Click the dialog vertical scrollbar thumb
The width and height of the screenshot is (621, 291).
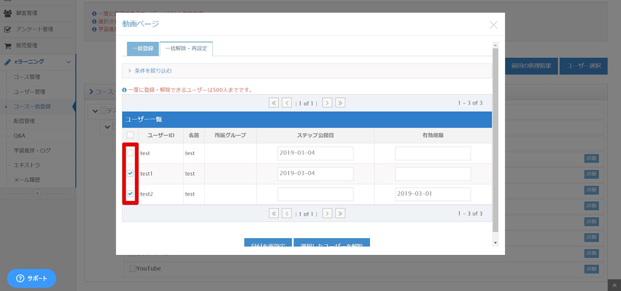tap(495, 140)
